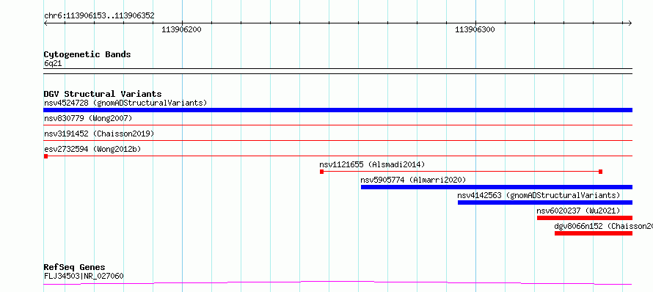Viewport: 653px width, 292px height.
Task: Select the nsv1121655 (Alsmadi2014) label
Action: coord(372,164)
